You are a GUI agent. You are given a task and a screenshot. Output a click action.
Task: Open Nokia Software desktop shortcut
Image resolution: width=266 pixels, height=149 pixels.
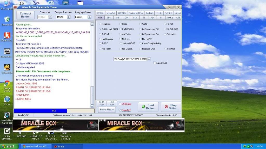coord(7,134)
